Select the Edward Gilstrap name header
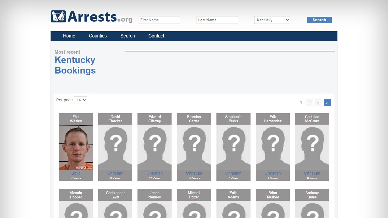Screen dimensions: 388x218 (x=155, y=119)
